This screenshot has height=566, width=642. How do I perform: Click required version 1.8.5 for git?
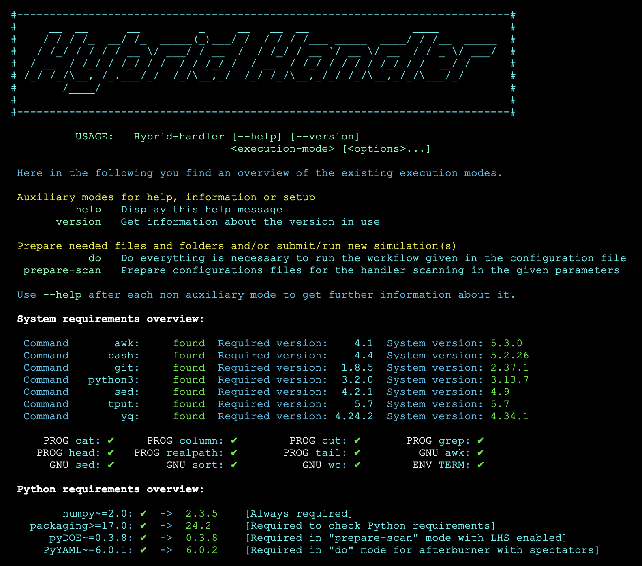coord(357,368)
